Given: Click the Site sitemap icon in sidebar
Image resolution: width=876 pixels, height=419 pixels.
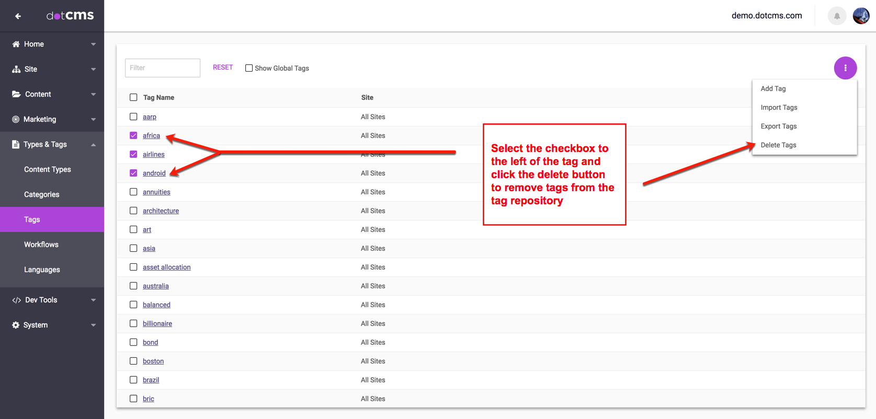Looking at the screenshot, I should pos(16,69).
